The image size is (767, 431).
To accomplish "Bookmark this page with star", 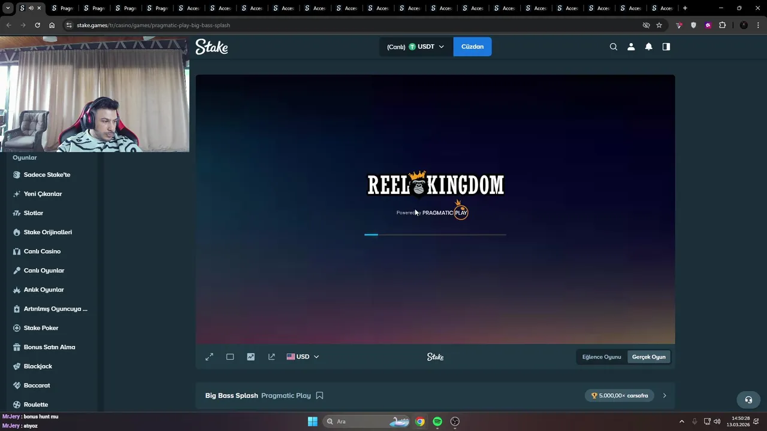I will [659, 25].
